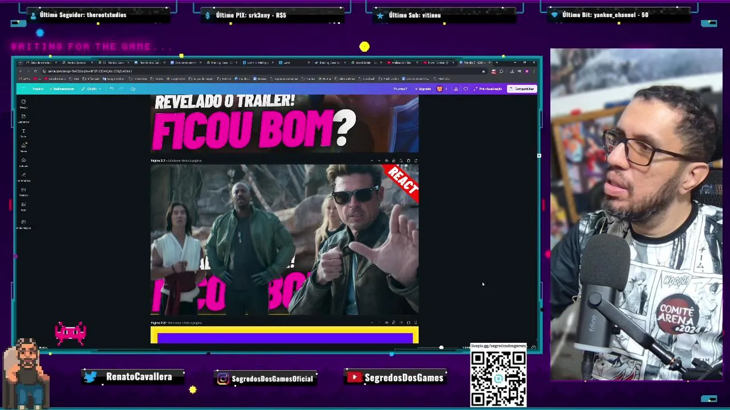Viewport: 730px width, 410px height.
Task: Open the Design panel in Canva sidebar
Action: tap(23, 104)
